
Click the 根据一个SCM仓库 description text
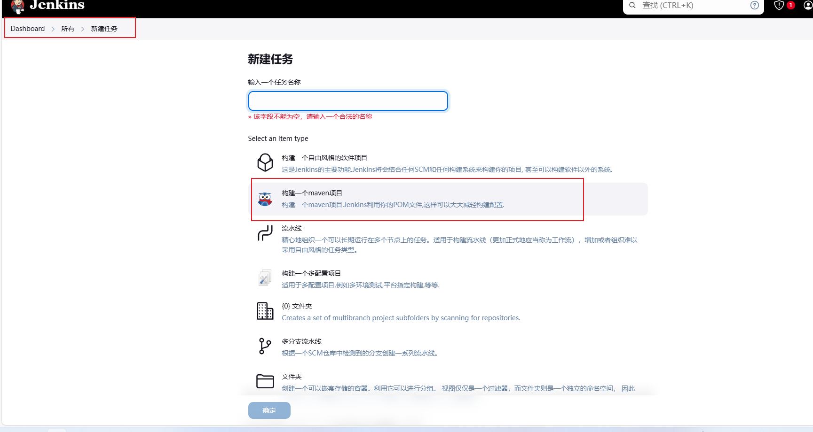click(x=361, y=353)
